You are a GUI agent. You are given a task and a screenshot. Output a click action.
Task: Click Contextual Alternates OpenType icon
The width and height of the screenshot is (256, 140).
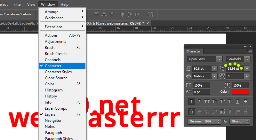click(x=199, y=112)
